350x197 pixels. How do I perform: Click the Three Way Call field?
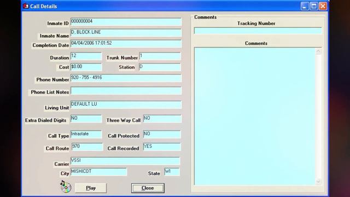coord(162,119)
